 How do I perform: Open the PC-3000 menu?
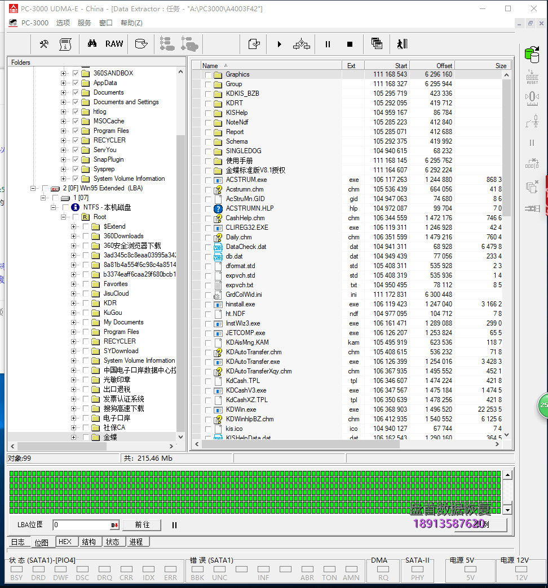(x=34, y=23)
